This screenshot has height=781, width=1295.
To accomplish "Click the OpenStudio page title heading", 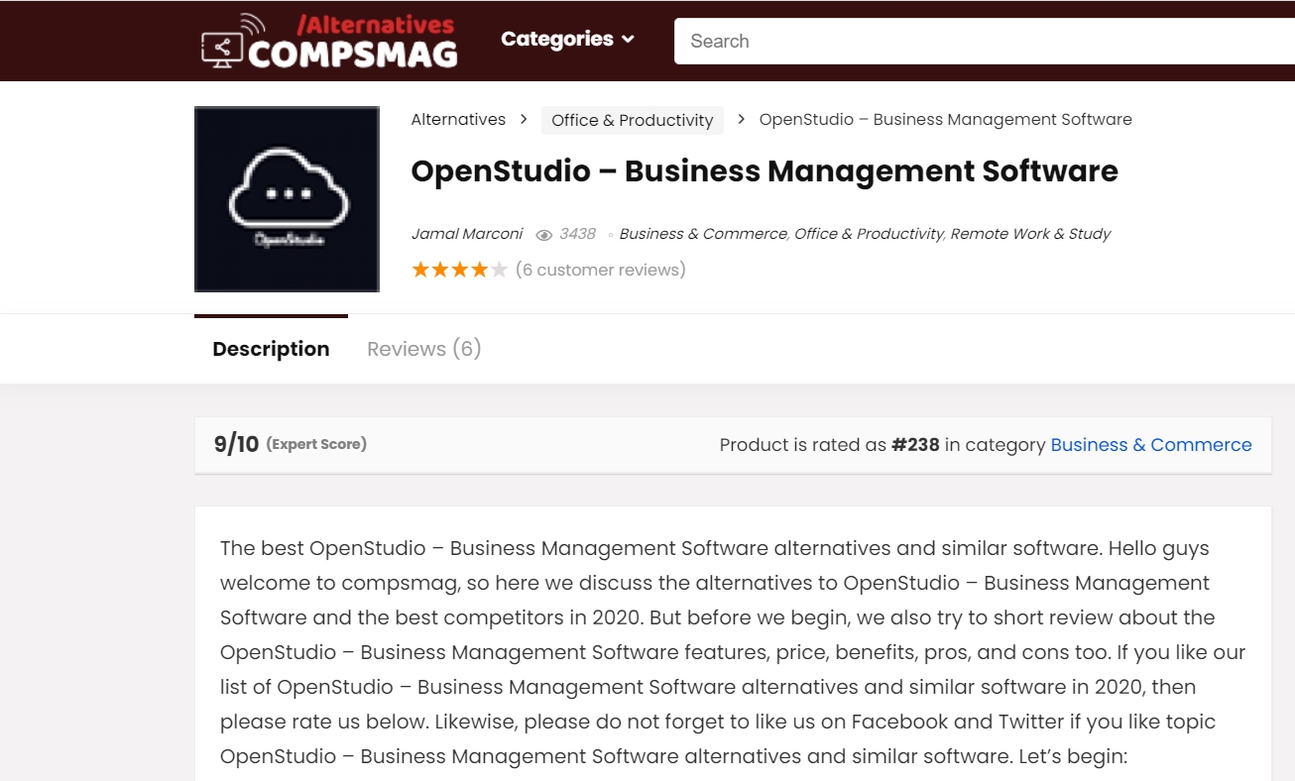I will (765, 171).
